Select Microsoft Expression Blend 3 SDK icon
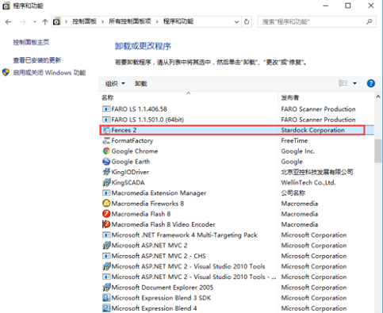This screenshot has height=313, width=383. pos(106,298)
